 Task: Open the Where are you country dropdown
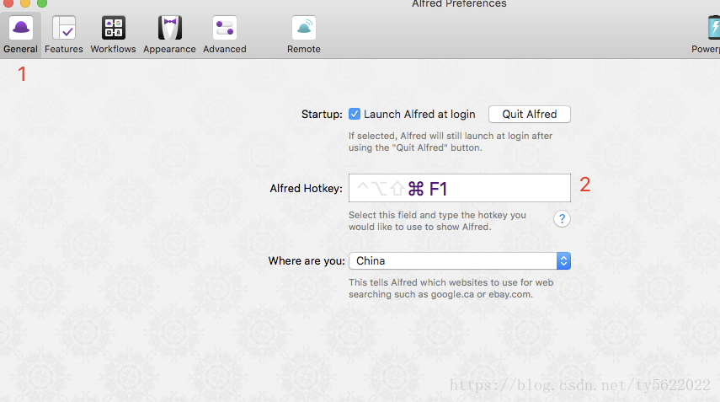(x=460, y=261)
